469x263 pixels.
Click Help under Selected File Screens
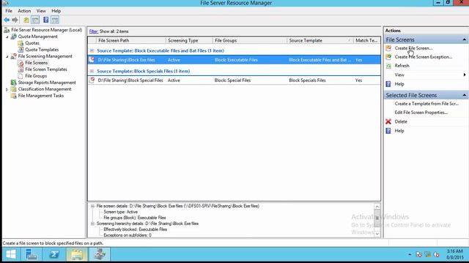point(399,131)
